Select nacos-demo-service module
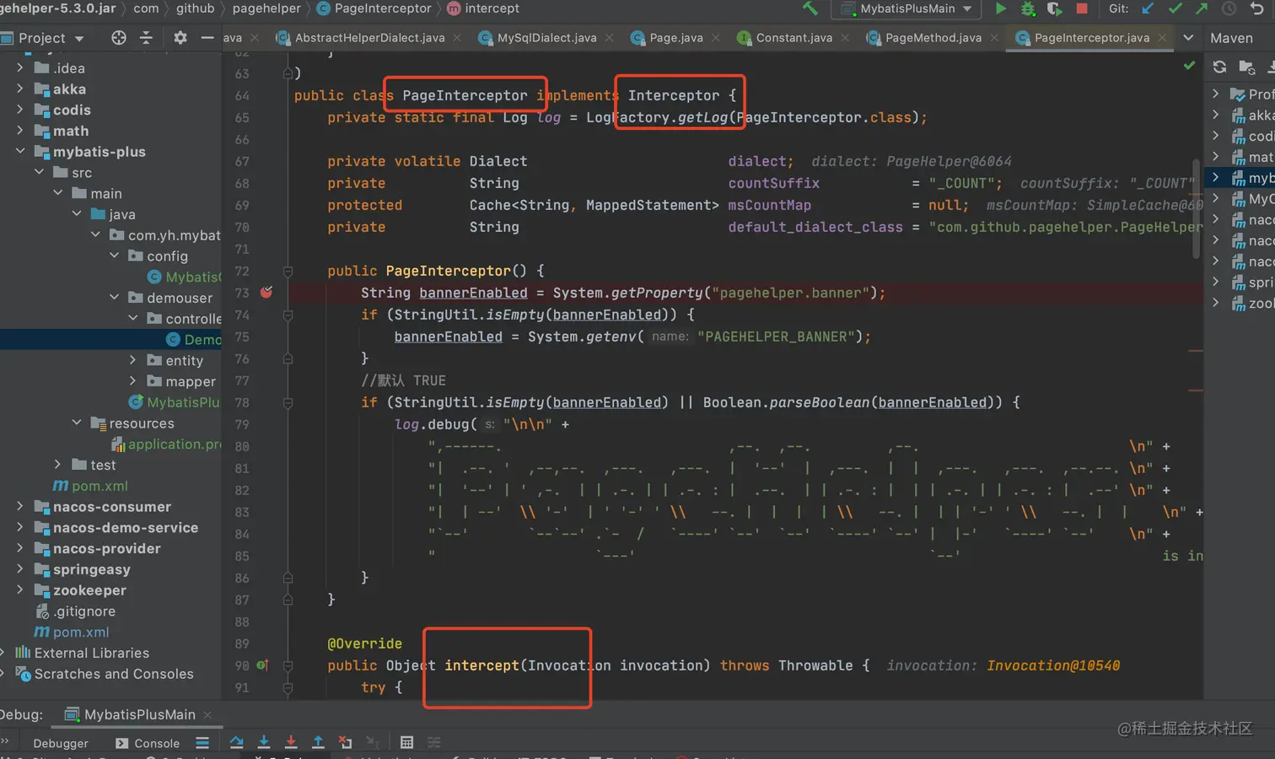This screenshot has height=759, width=1275. (x=126, y=527)
